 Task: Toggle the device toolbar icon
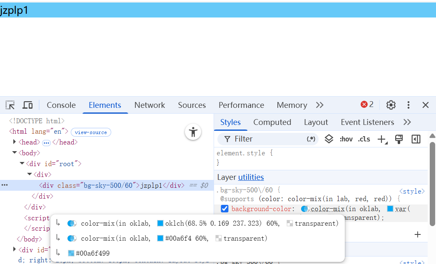27,105
